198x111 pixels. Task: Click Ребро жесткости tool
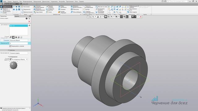click(x=62, y=7)
